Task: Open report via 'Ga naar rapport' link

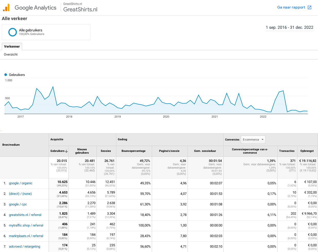Action: click(x=291, y=7)
